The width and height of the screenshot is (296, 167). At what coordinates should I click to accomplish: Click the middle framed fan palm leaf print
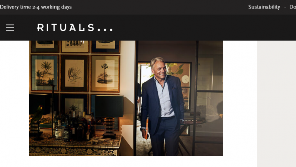tap(74, 73)
